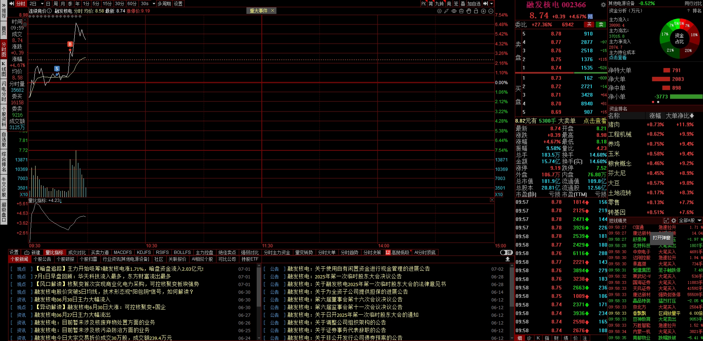This screenshot has width=703, height=341.
Task: Open the 同行对比 link
Action: tap(693, 4)
